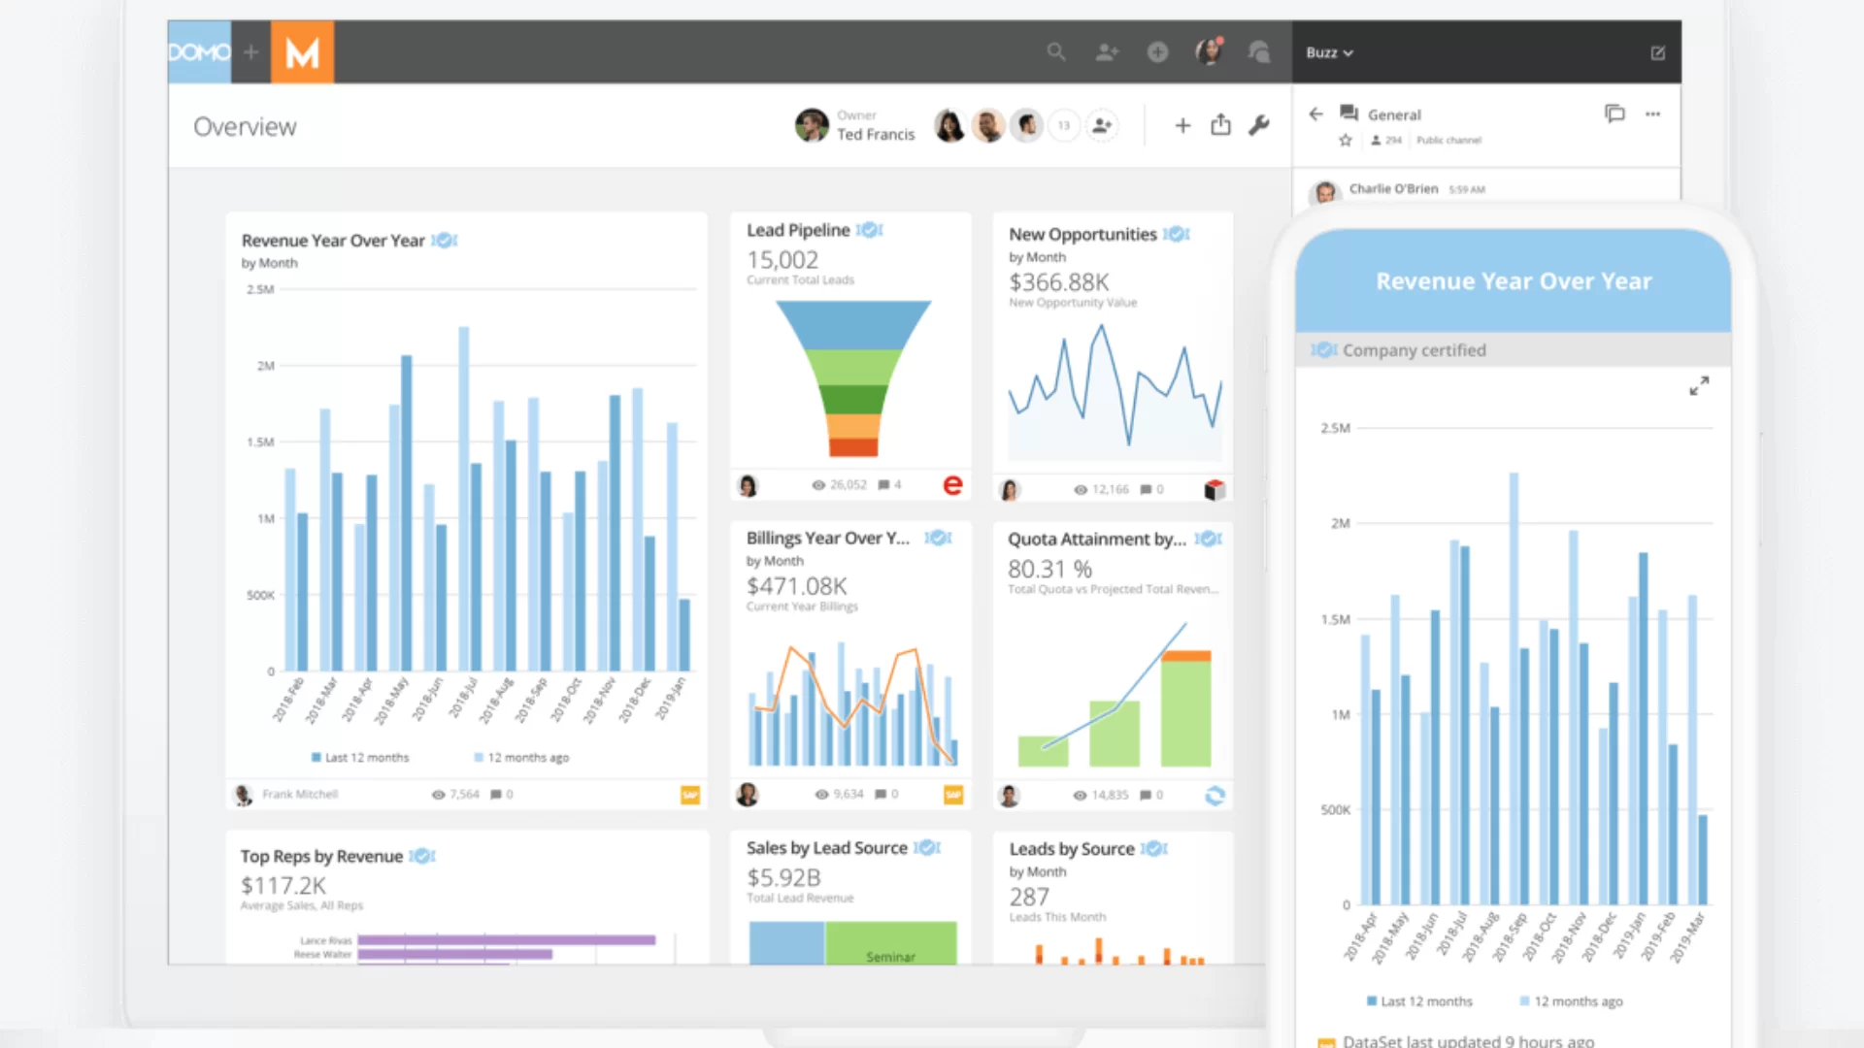Click the search magnifier icon in top bar
Image resolution: width=1864 pixels, height=1048 pixels.
coord(1056,52)
